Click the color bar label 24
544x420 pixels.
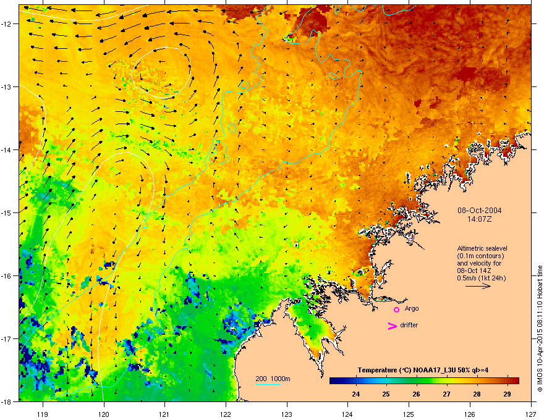(355, 394)
